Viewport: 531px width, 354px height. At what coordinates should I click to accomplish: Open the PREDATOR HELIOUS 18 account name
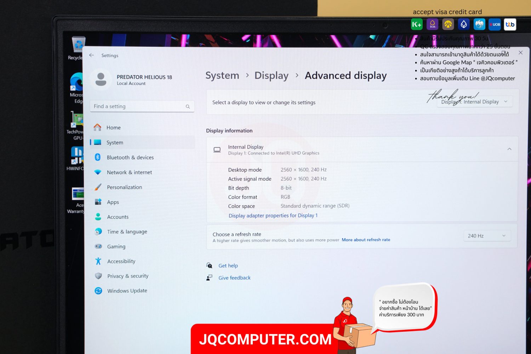pos(144,77)
